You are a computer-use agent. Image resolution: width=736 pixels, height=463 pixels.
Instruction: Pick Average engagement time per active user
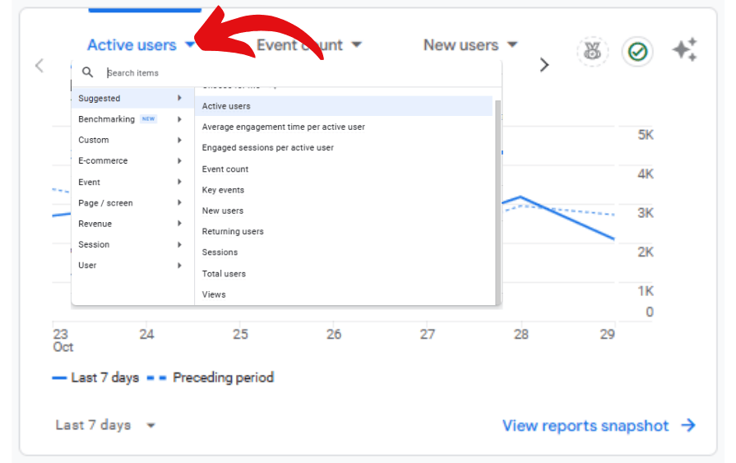tap(283, 127)
